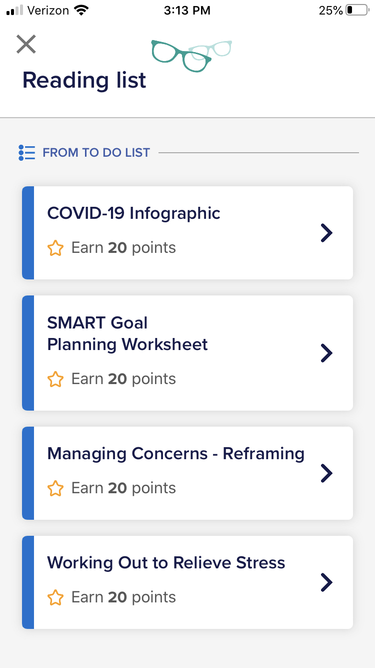
Task: Tap star icon on Working Out card
Action: tap(55, 597)
